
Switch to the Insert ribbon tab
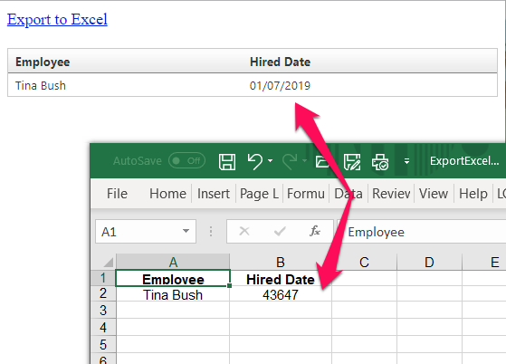(214, 194)
